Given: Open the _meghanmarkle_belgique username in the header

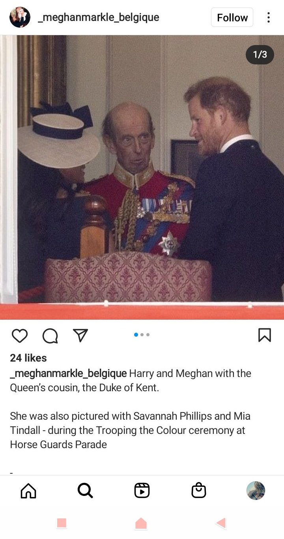Looking at the screenshot, I should pyautogui.click(x=99, y=17).
